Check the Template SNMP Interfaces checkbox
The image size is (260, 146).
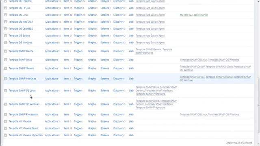click(5, 79)
